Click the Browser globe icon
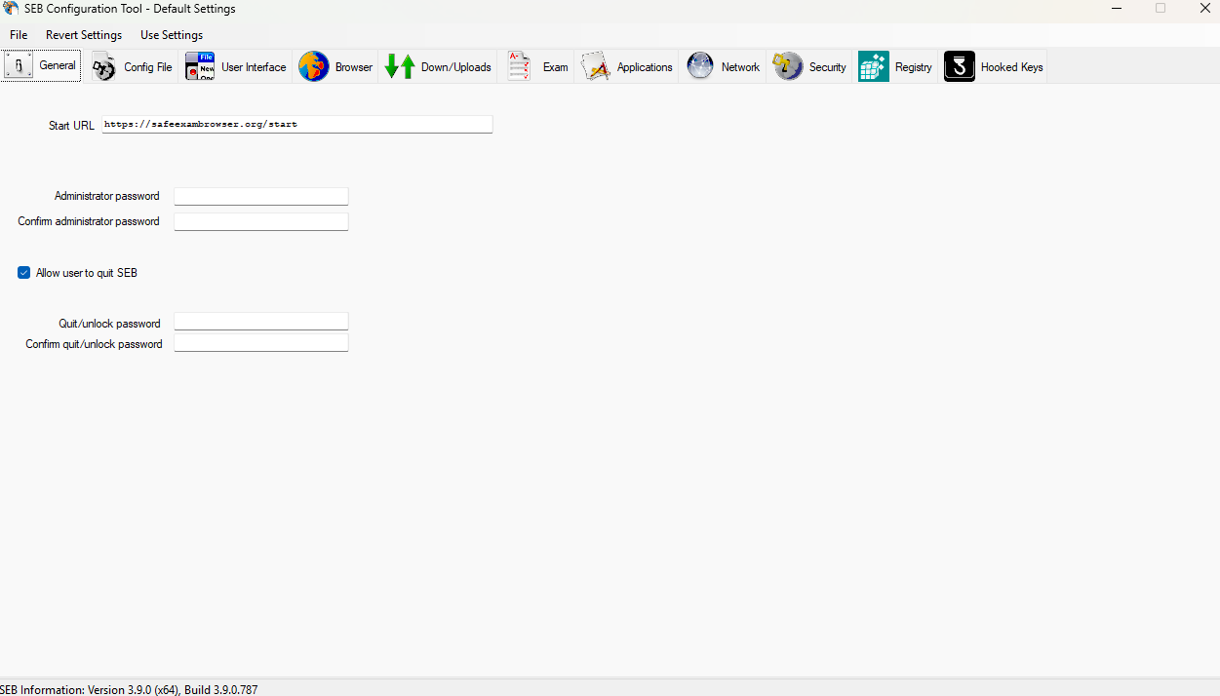 [x=314, y=66]
